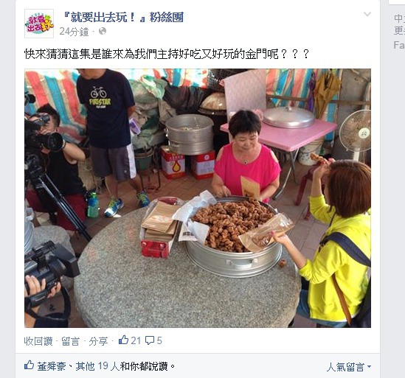Click the thumbs-up icon showing 21 likes
The height and width of the screenshot is (378, 405).
[x=123, y=340]
